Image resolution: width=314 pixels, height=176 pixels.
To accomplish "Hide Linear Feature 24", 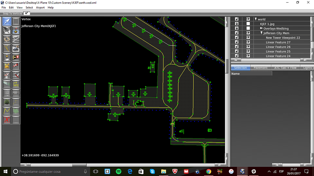I will (248, 56).
